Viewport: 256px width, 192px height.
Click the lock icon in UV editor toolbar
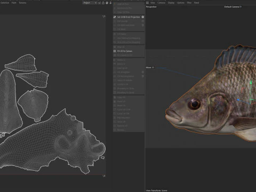click(103, 3)
